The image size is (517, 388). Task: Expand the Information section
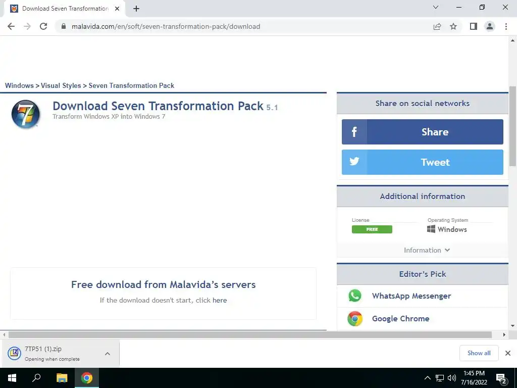click(427, 250)
